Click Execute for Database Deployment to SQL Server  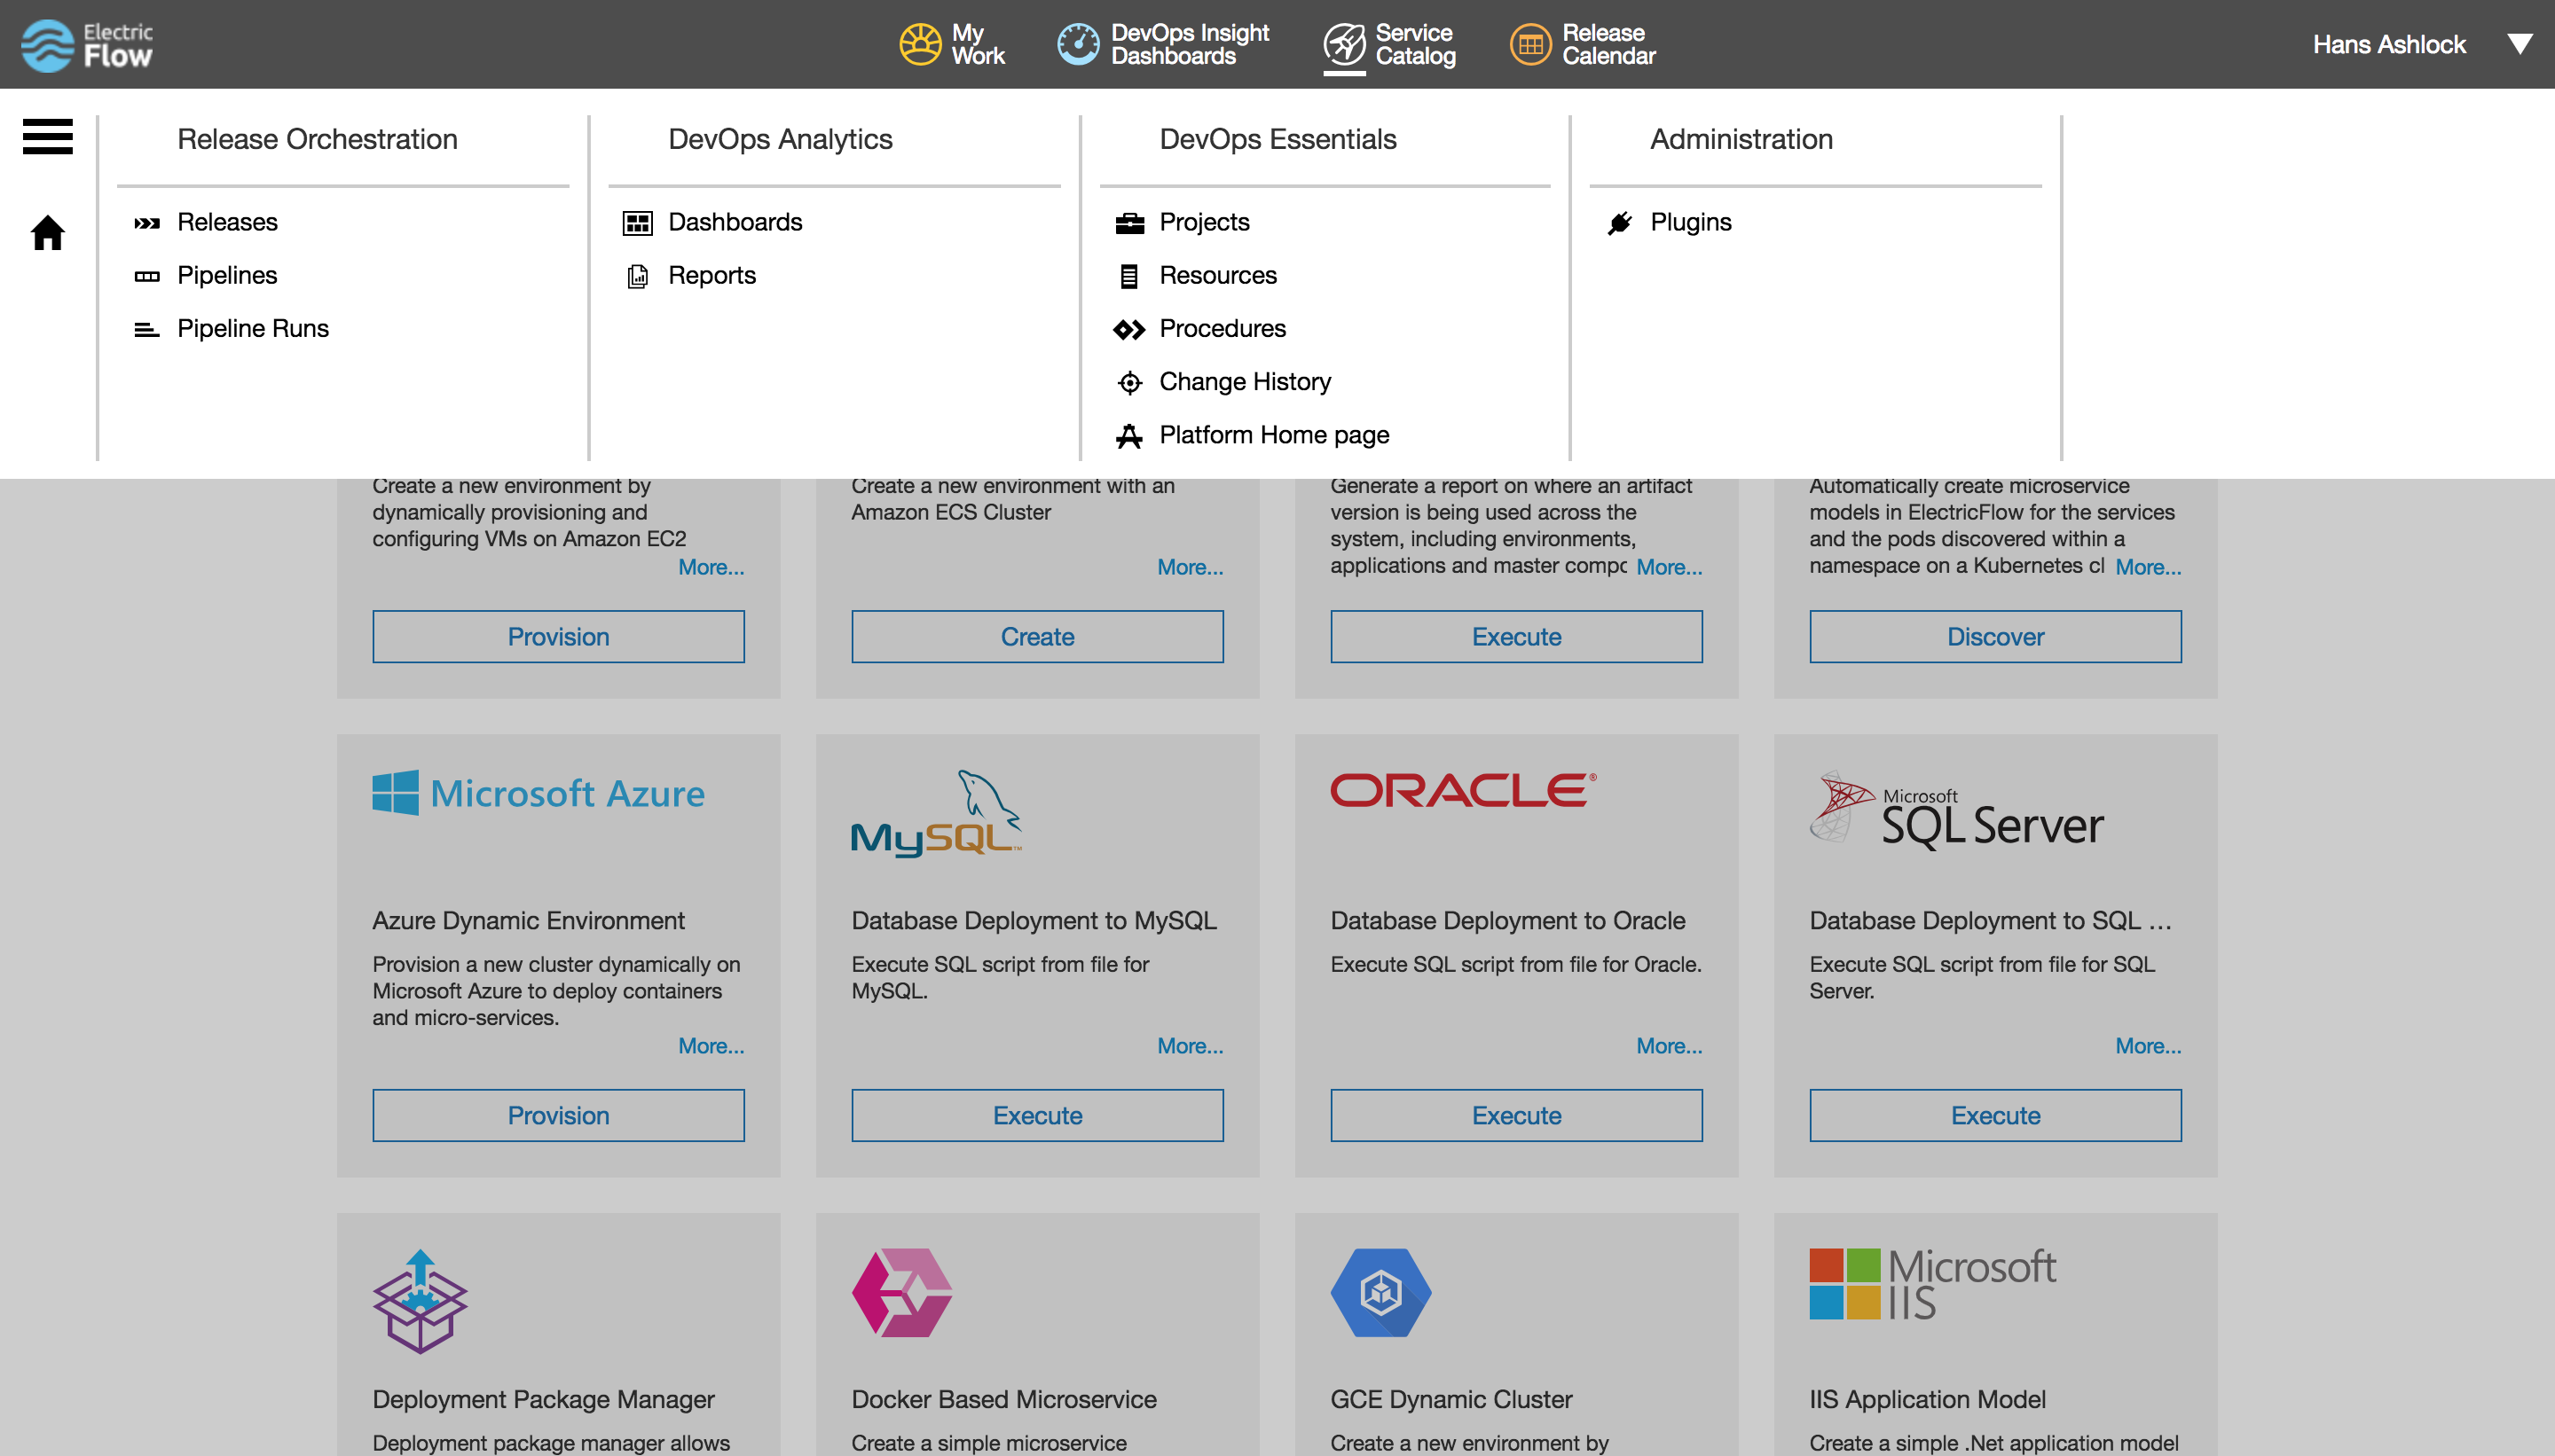[1995, 1115]
